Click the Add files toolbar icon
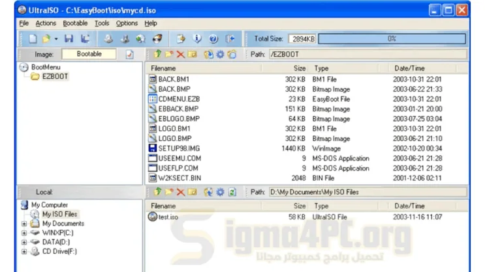The width and height of the screenshot is (485, 272). (x=181, y=39)
